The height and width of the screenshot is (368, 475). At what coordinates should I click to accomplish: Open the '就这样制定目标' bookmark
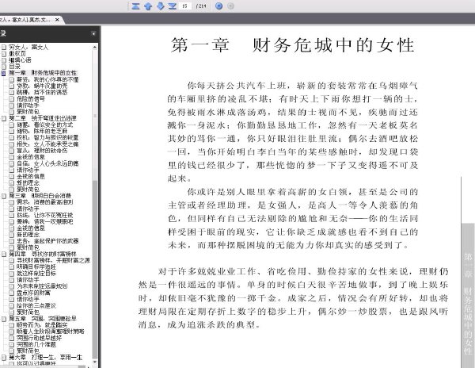pos(36,273)
